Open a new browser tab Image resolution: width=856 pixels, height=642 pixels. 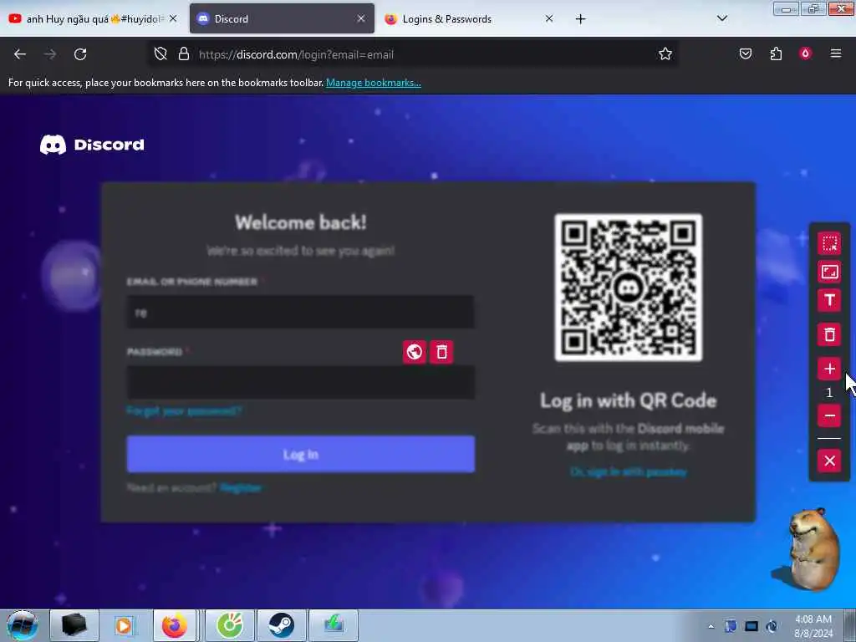[580, 19]
